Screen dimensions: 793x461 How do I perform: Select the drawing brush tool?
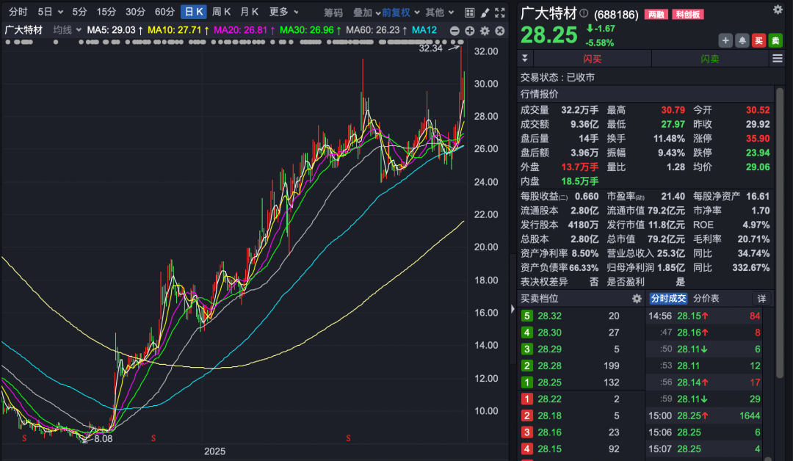[x=485, y=12]
